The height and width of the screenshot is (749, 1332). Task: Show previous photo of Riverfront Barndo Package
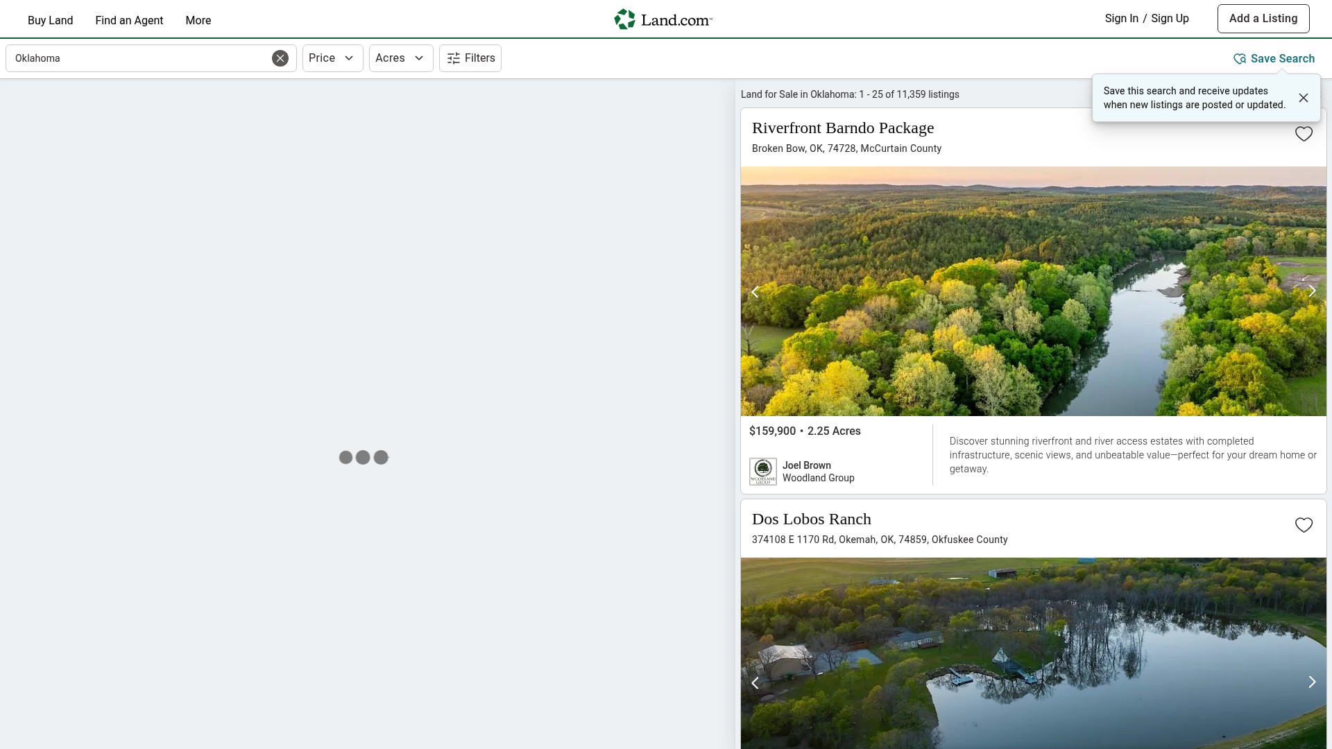755,291
